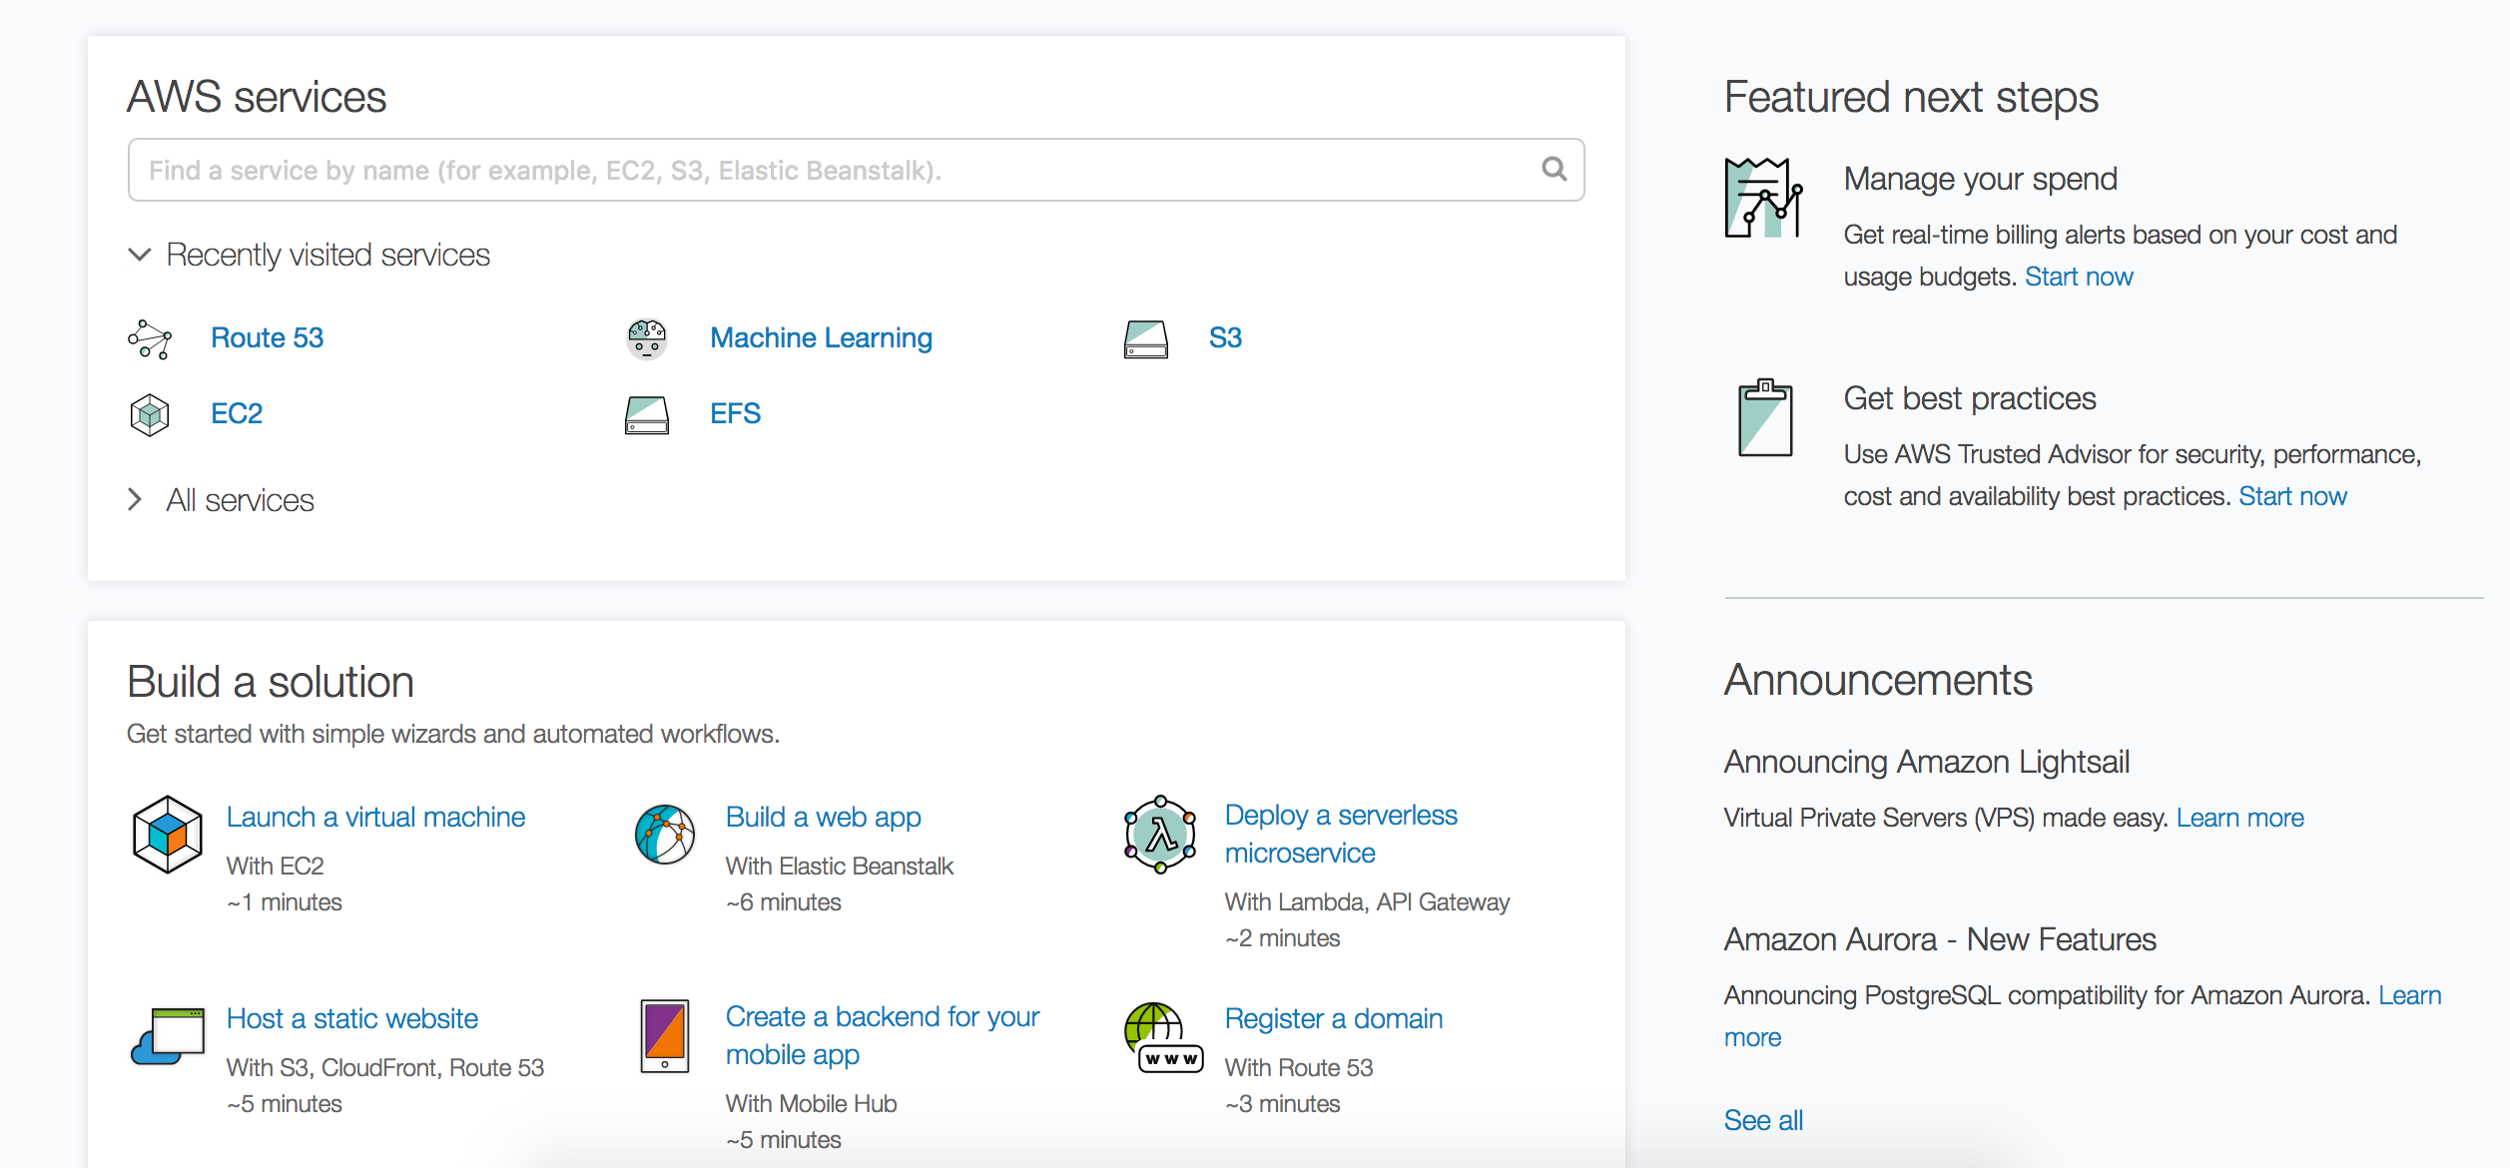Click the With Mobile Hub text
Screen dimensions: 2510x1168
pyautogui.click(x=812, y=1103)
